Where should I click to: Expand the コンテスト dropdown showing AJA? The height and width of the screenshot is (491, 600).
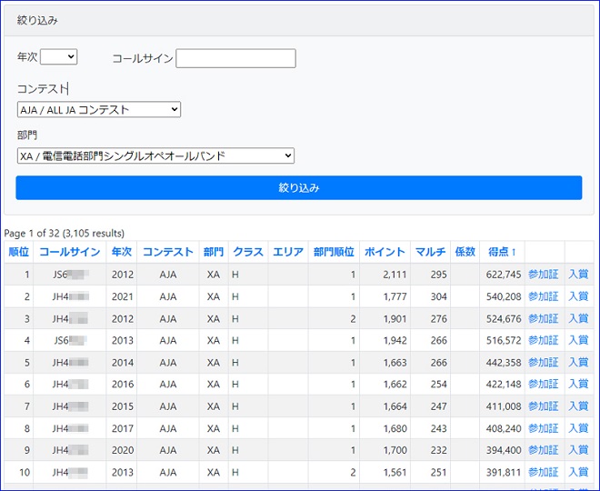pos(99,109)
